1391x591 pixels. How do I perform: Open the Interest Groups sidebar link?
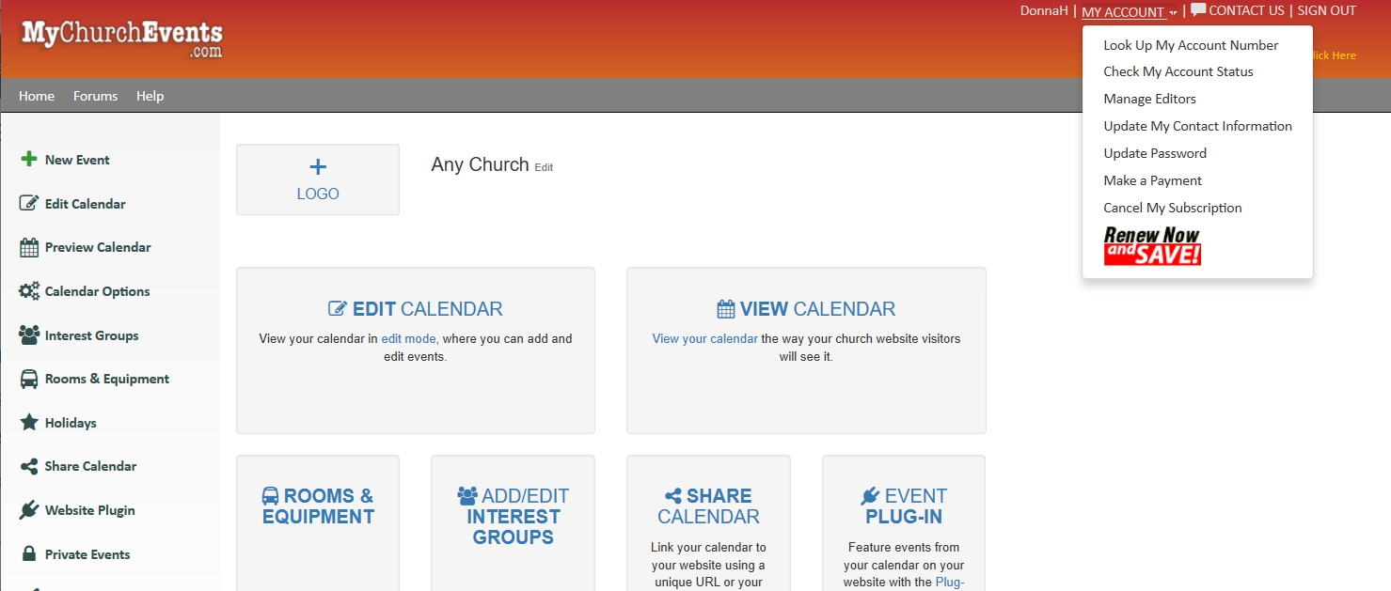point(92,335)
